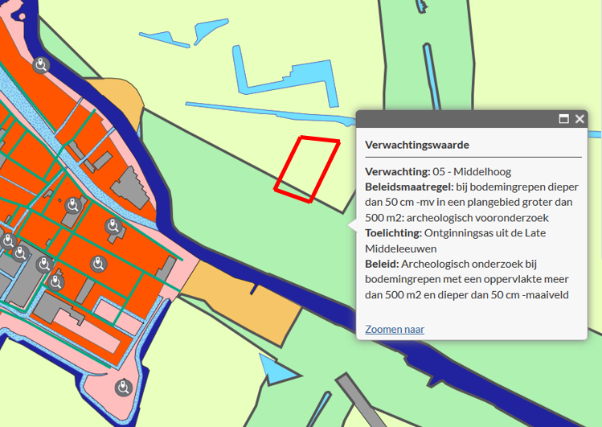Screen dimensions: 602x427
Task: Close the Verwachtingswaarde popup
Action: [579, 119]
